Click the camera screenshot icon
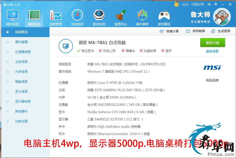 [188, 31]
